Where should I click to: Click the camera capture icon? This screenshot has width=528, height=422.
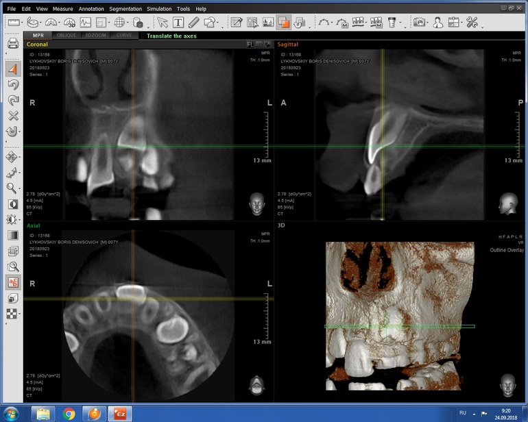pyautogui.click(x=420, y=23)
